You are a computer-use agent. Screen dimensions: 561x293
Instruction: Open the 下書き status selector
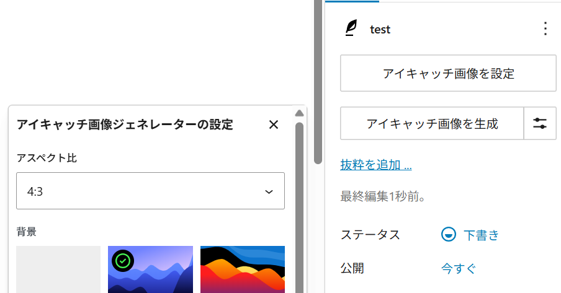481,235
